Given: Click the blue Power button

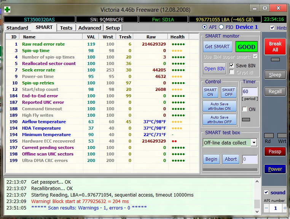Looking at the screenshot, I should coord(275,169).
